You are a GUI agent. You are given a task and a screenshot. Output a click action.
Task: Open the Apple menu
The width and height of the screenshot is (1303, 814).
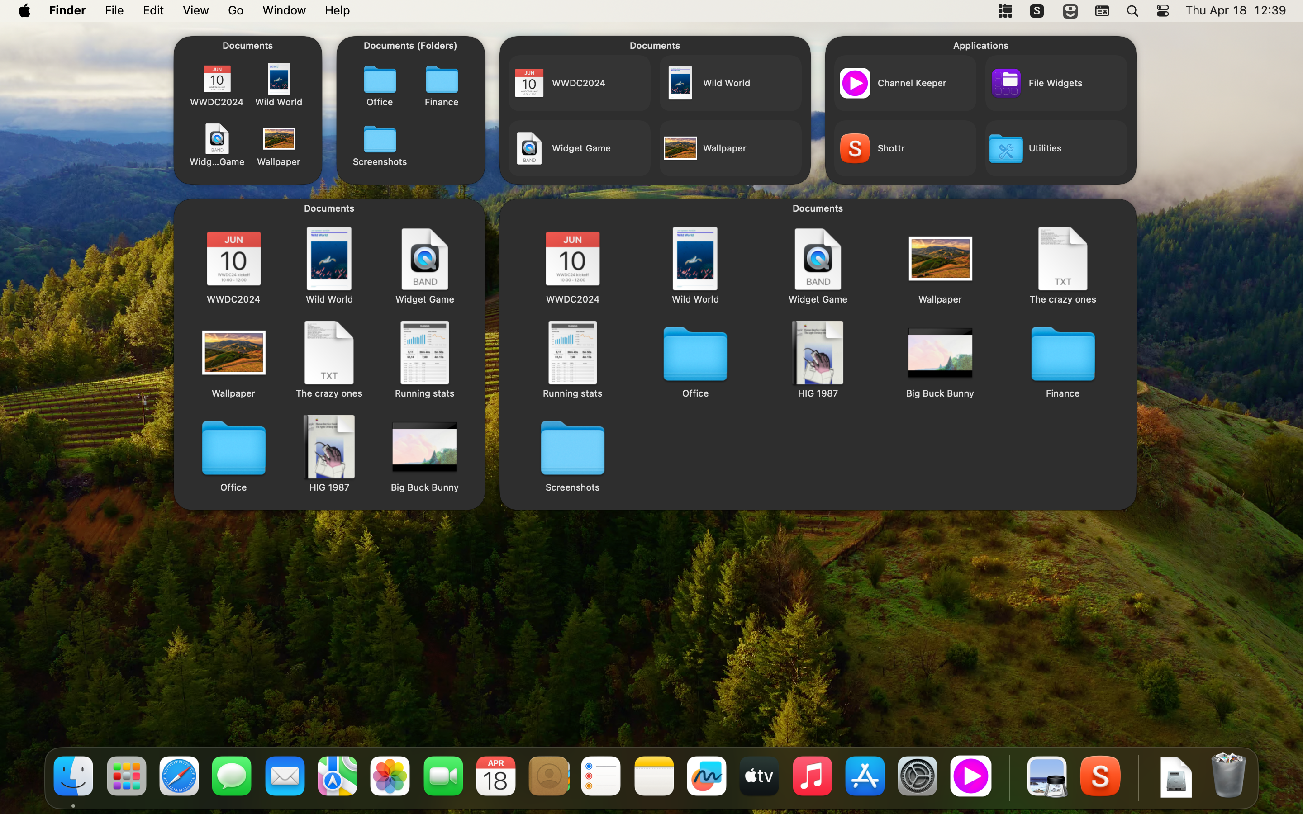24,10
